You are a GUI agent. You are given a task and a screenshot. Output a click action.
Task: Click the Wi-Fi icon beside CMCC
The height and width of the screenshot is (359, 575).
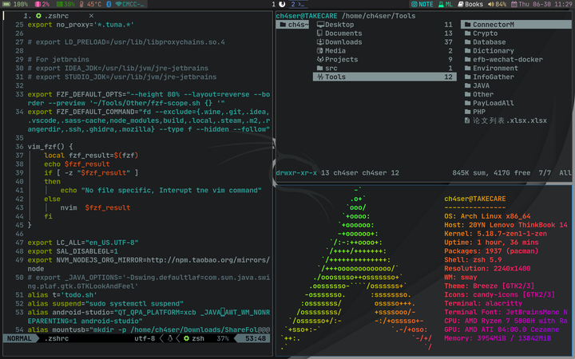coord(118,5)
